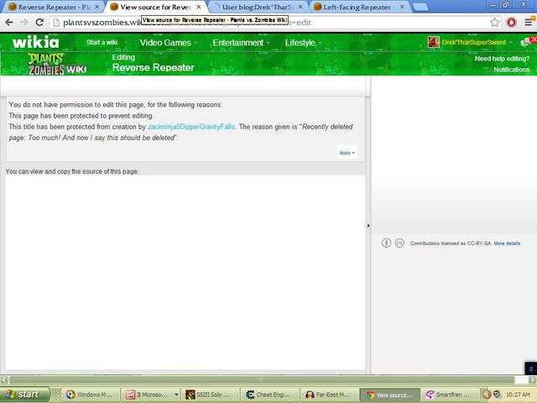The height and width of the screenshot is (403, 537).
Task: Click the address bar URL field
Action: pos(270,23)
